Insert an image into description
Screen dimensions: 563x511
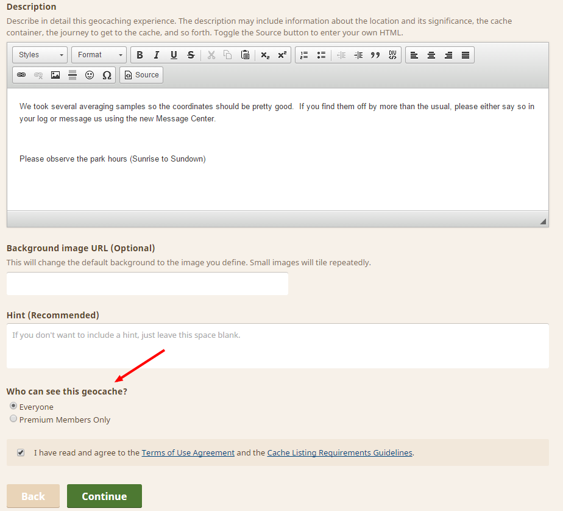coord(55,75)
